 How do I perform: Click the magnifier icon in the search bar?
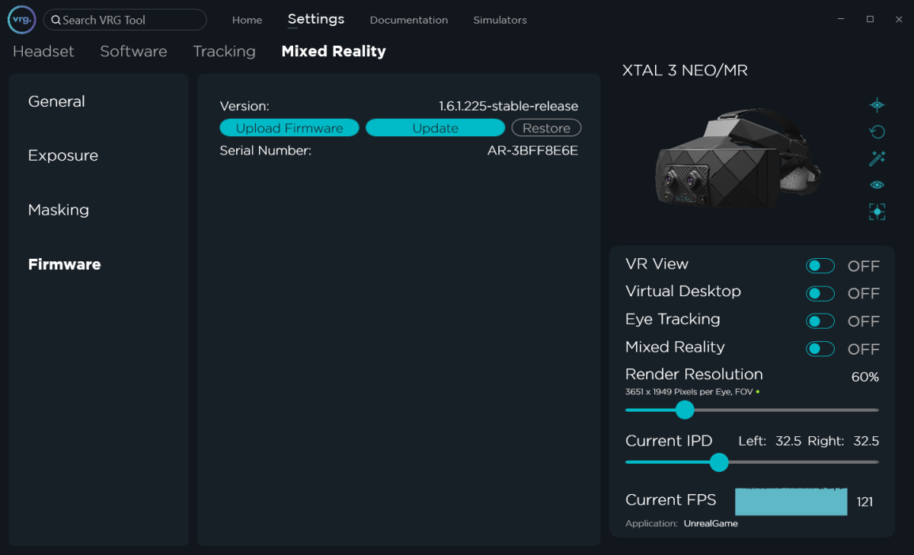coord(56,20)
